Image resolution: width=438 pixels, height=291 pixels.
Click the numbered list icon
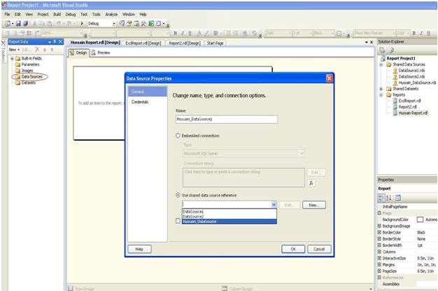236,34
